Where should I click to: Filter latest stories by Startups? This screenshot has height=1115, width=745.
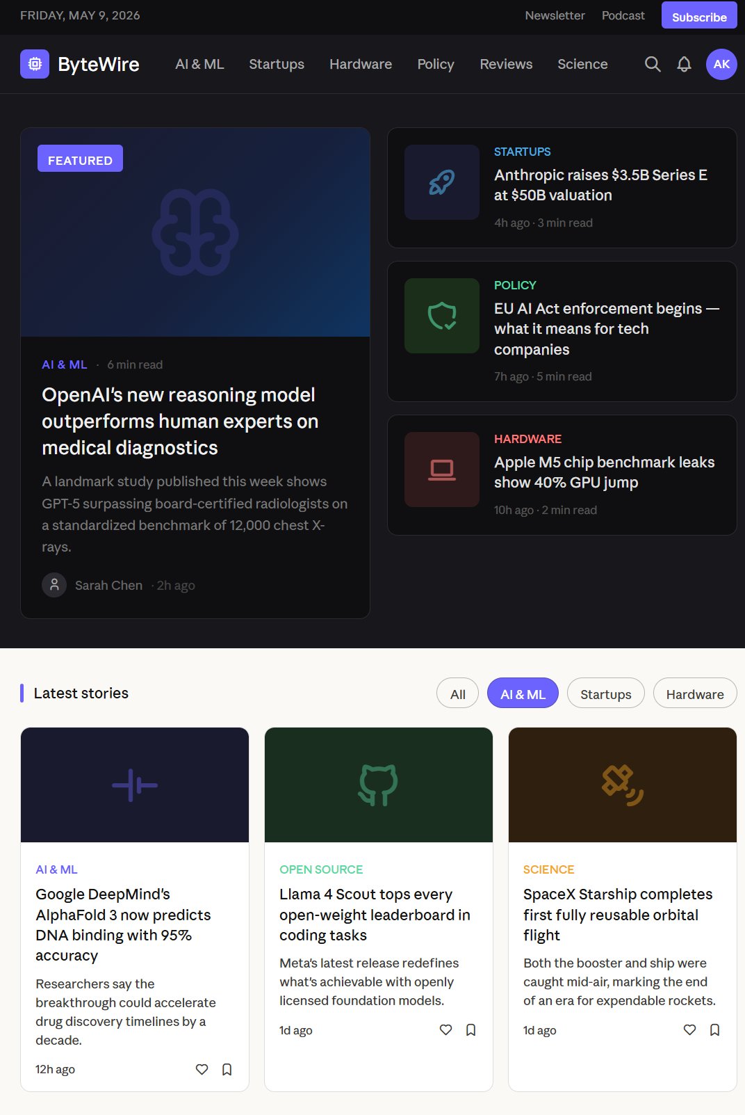pos(606,693)
